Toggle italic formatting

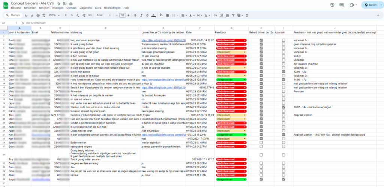click(141, 15)
